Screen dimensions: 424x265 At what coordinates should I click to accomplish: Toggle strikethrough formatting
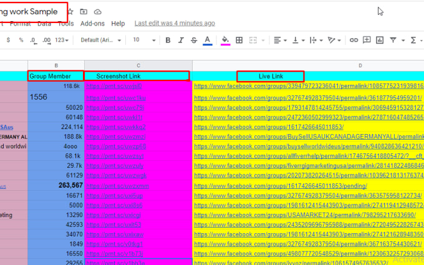[x=194, y=41]
